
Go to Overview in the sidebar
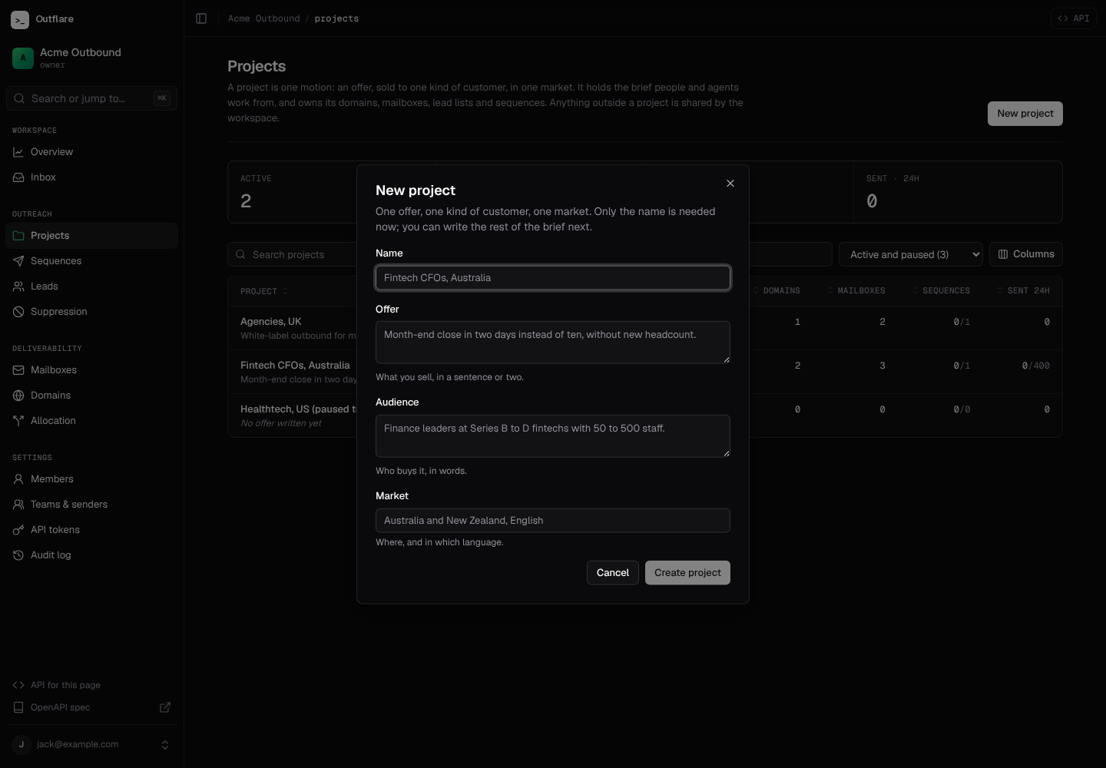point(92,152)
